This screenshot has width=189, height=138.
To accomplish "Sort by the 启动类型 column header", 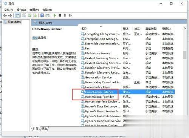I will [151, 29].
